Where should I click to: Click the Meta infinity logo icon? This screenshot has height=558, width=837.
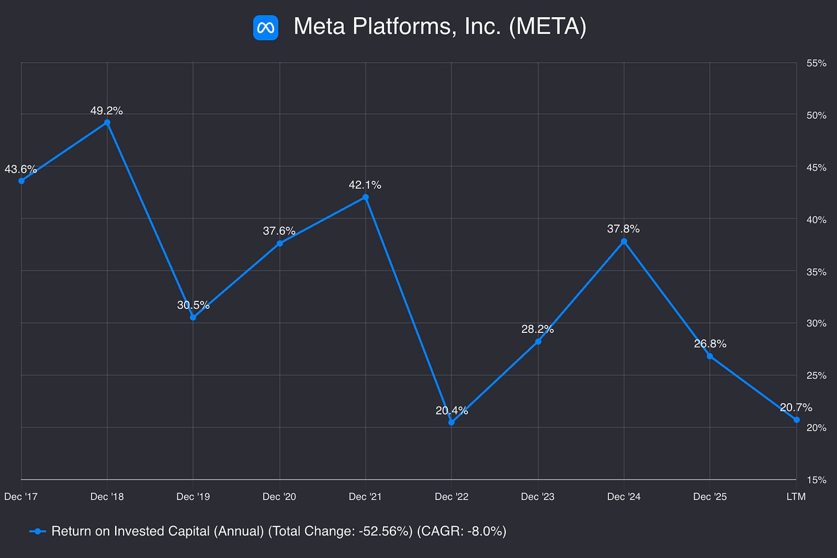coord(266,28)
